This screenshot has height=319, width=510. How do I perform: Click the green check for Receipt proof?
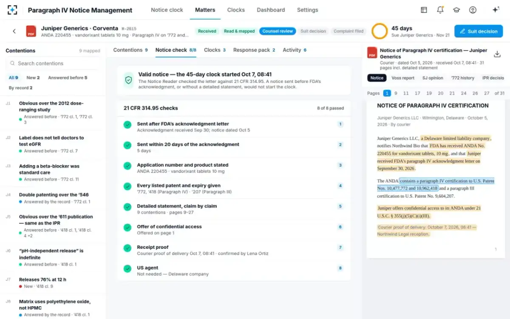tap(127, 248)
